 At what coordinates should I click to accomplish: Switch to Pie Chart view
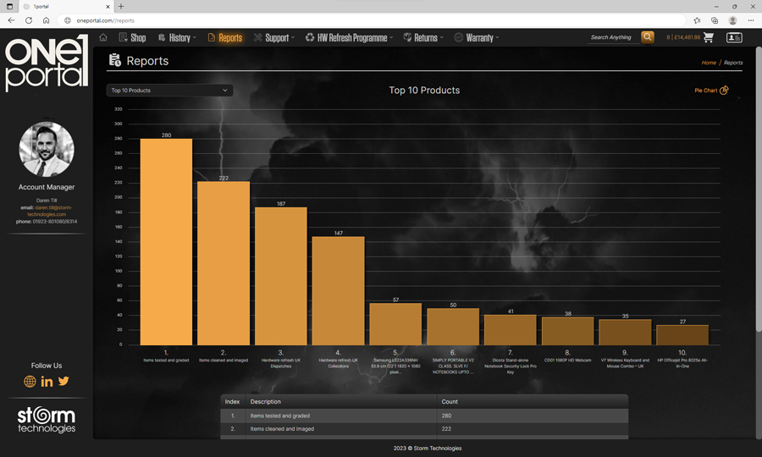click(x=710, y=91)
